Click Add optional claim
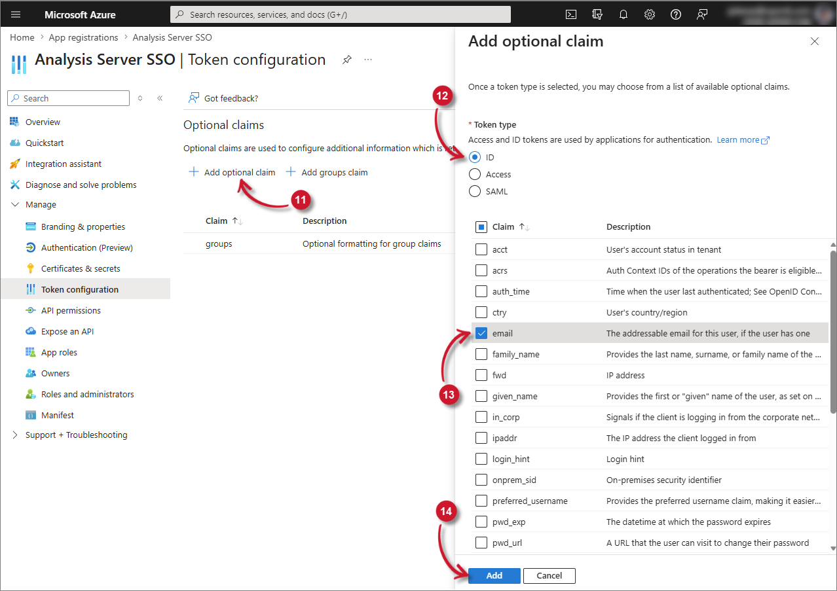This screenshot has width=837, height=591. click(232, 172)
